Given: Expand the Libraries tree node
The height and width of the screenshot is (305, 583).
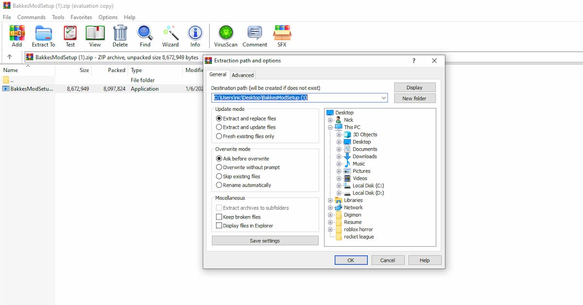Looking at the screenshot, I should pyautogui.click(x=330, y=200).
